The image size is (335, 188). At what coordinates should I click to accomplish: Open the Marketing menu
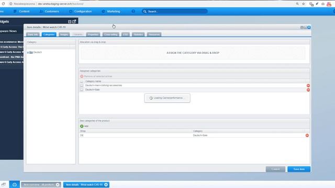tap(111, 11)
